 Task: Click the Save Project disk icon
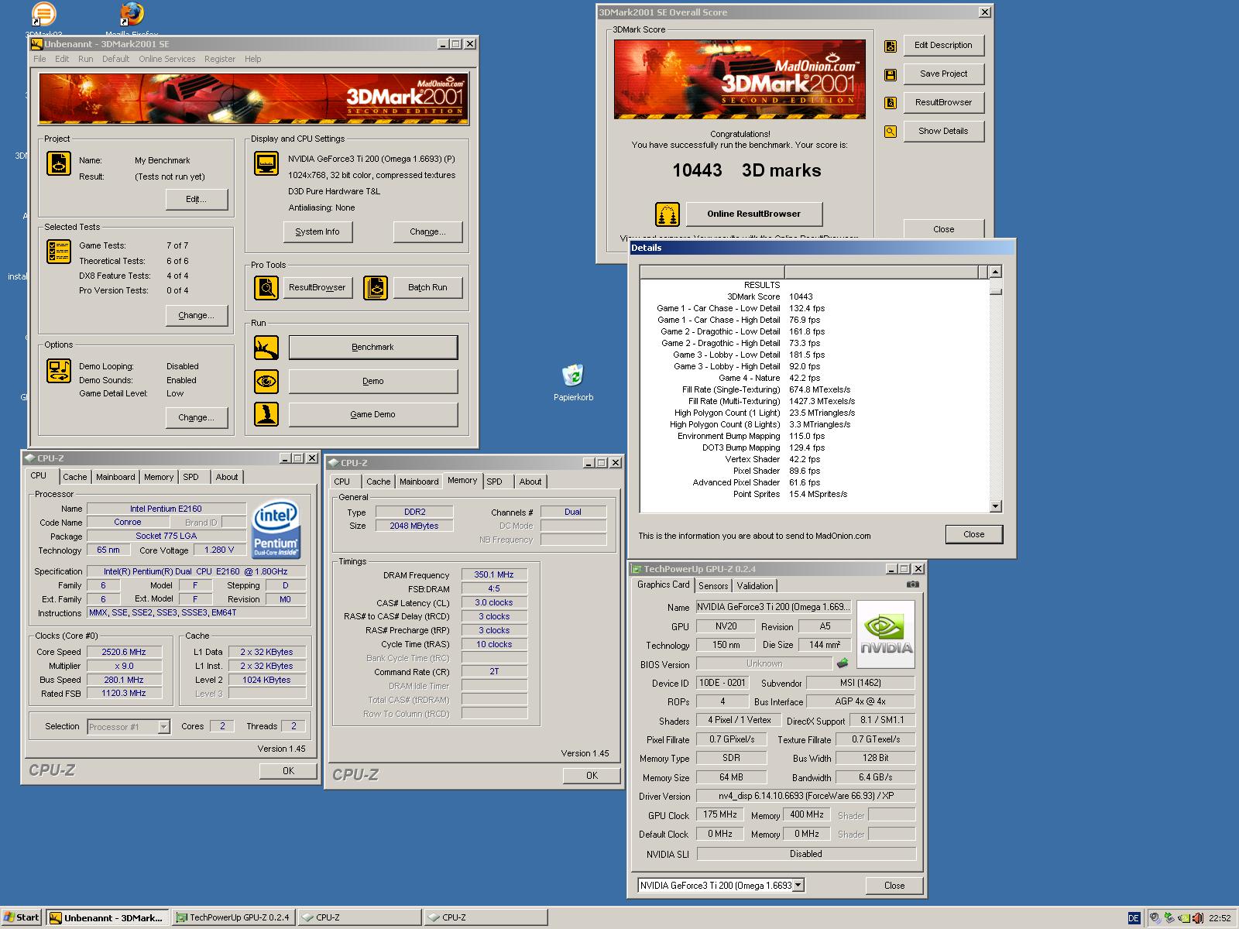(x=891, y=74)
